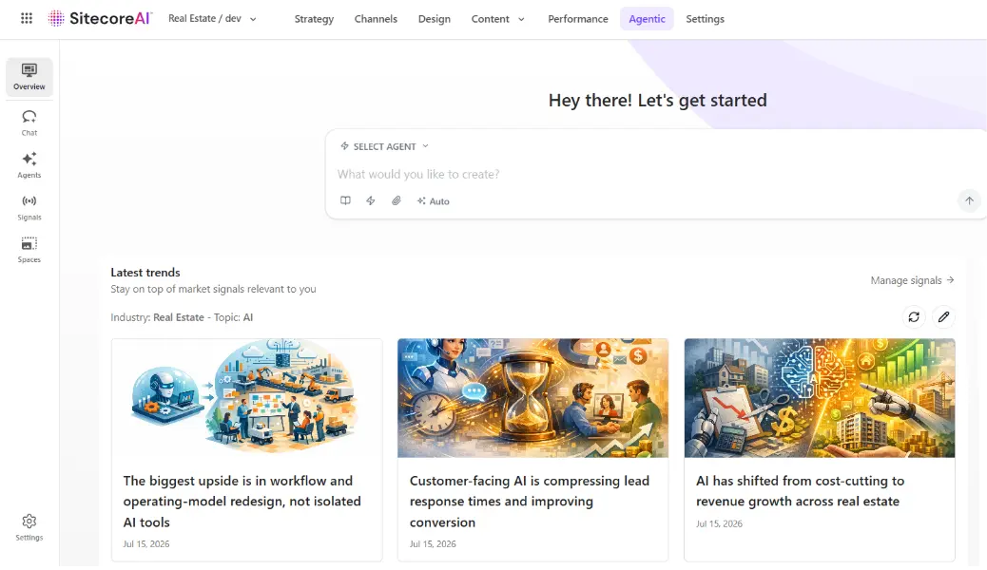The height and width of the screenshot is (570, 987).
Task: Follow the Manage signals link
Action: 913,280
